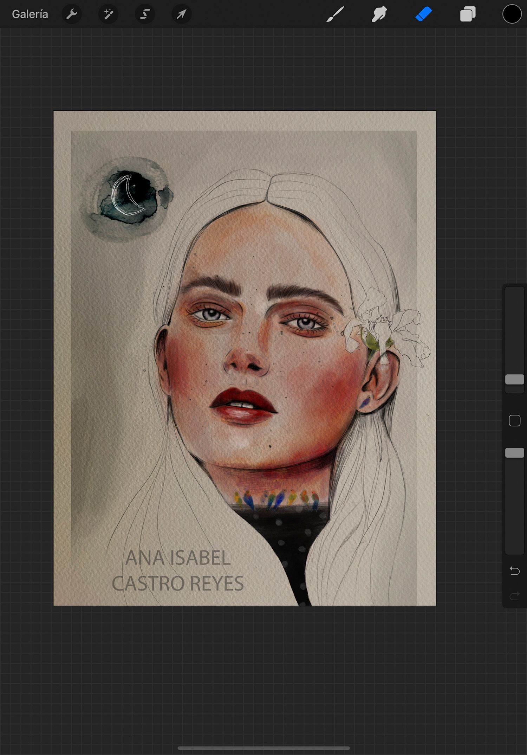
Task: Select the Smudge finger tool
Action: [x=379, y=14]
